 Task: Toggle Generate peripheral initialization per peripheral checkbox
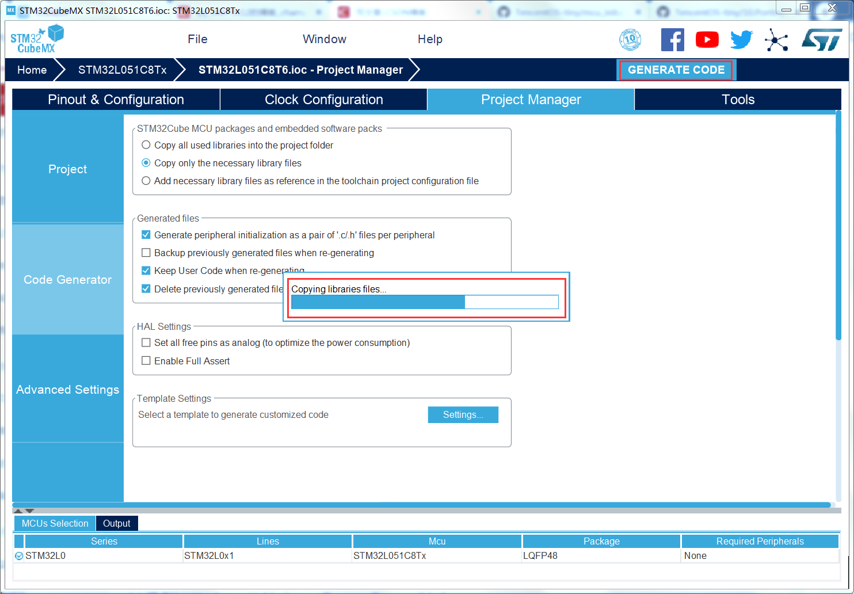click(x=146, y=235)
